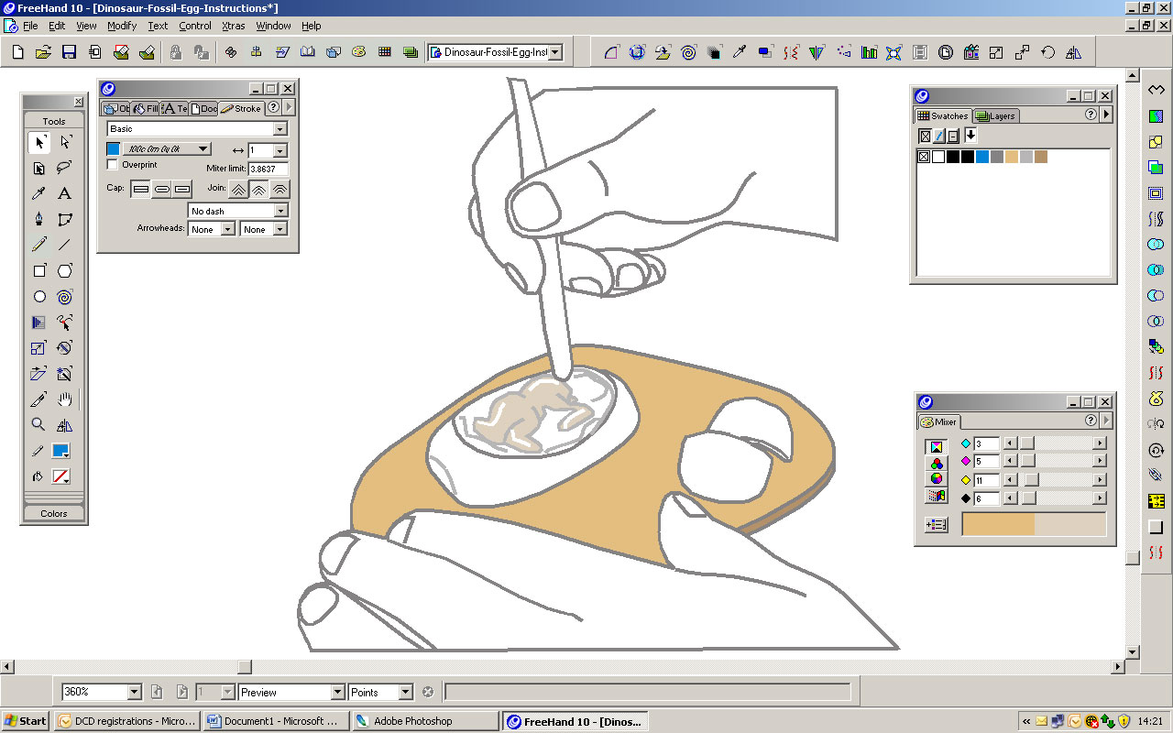1173x733 pixels.
Task: Select the Scale tool
Action: (x=39, y=348)
